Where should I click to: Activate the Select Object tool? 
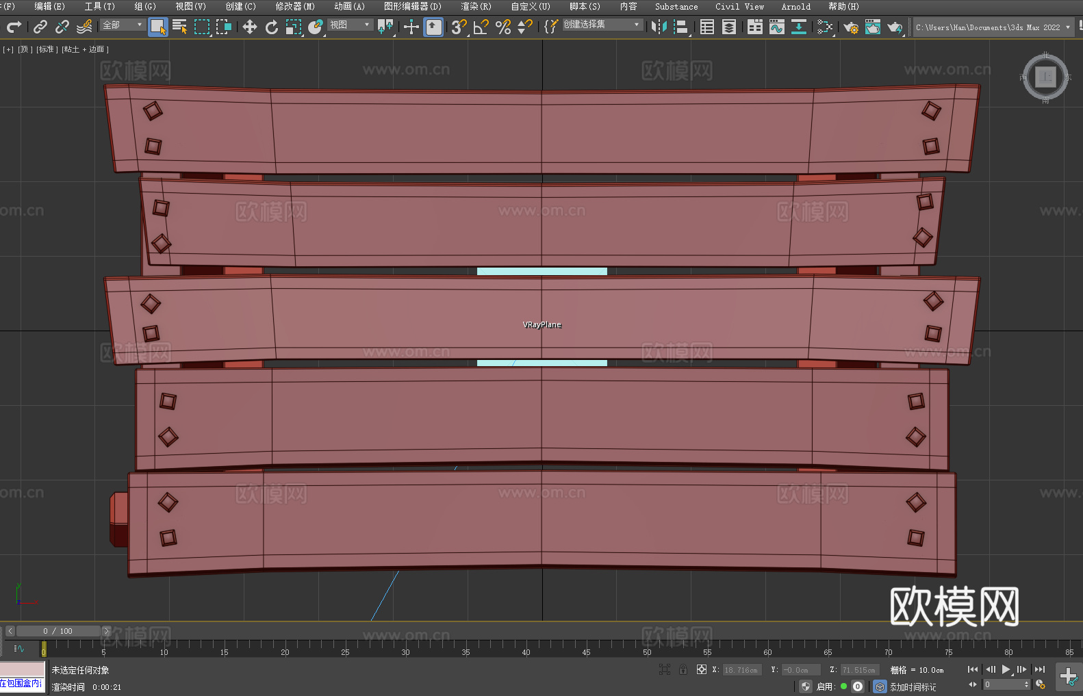[x=158, y=27]
